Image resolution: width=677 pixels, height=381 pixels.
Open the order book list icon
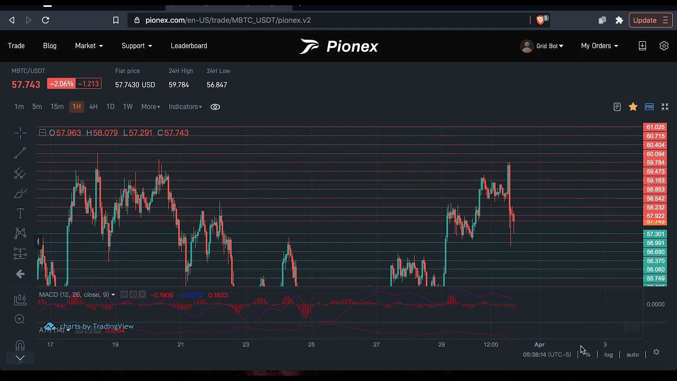coord(617,107)
